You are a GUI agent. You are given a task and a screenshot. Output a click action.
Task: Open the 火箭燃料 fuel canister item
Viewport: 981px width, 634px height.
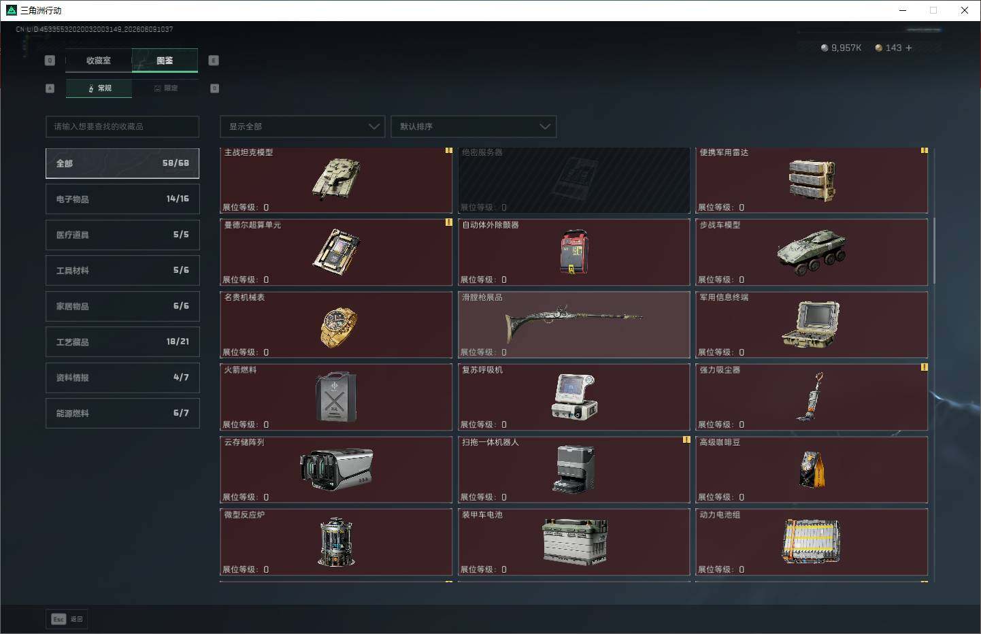pos(337,397)
